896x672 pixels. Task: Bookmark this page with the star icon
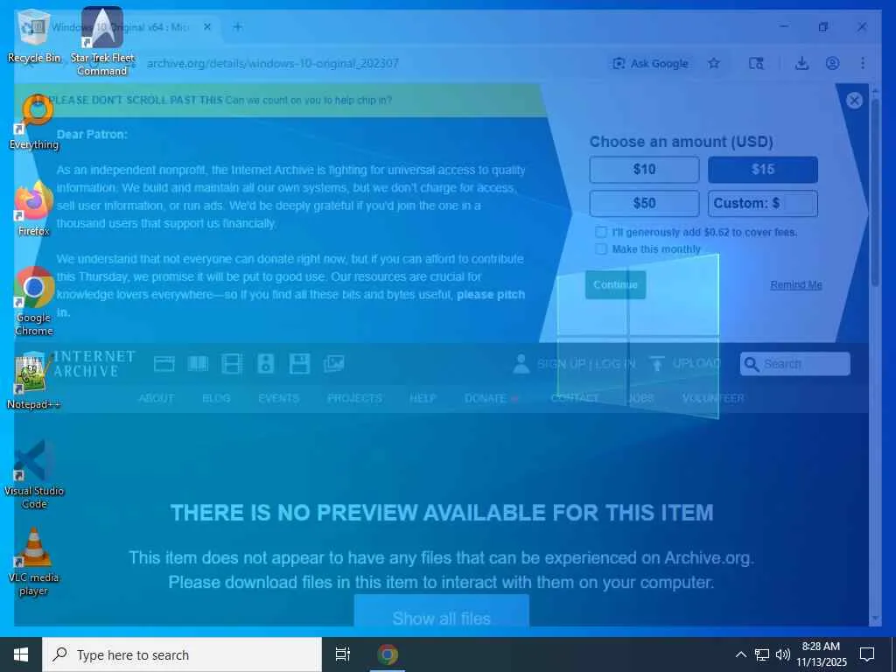point(714,63)
